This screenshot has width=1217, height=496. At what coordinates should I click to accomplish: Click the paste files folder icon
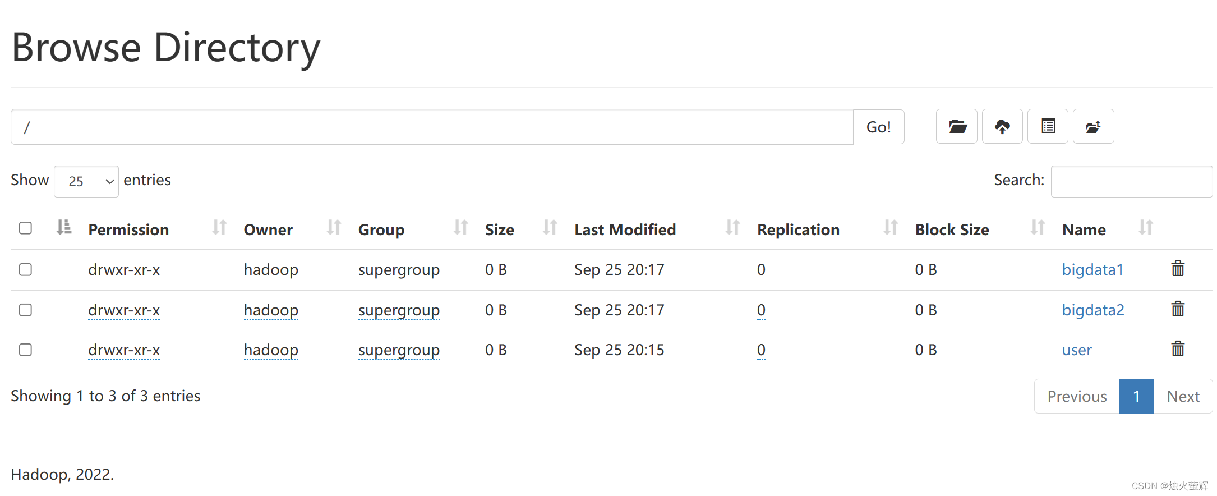click(x=1093, y=126)
